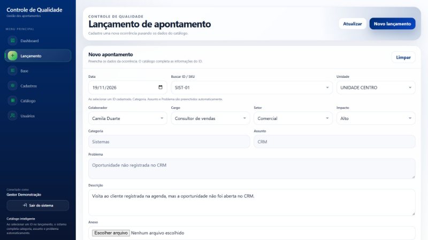Open the Colaborador dropdown with Camila Duarte
Viewport: 428px width, 240px height.
pyautogui.click(x=127, y=118)
